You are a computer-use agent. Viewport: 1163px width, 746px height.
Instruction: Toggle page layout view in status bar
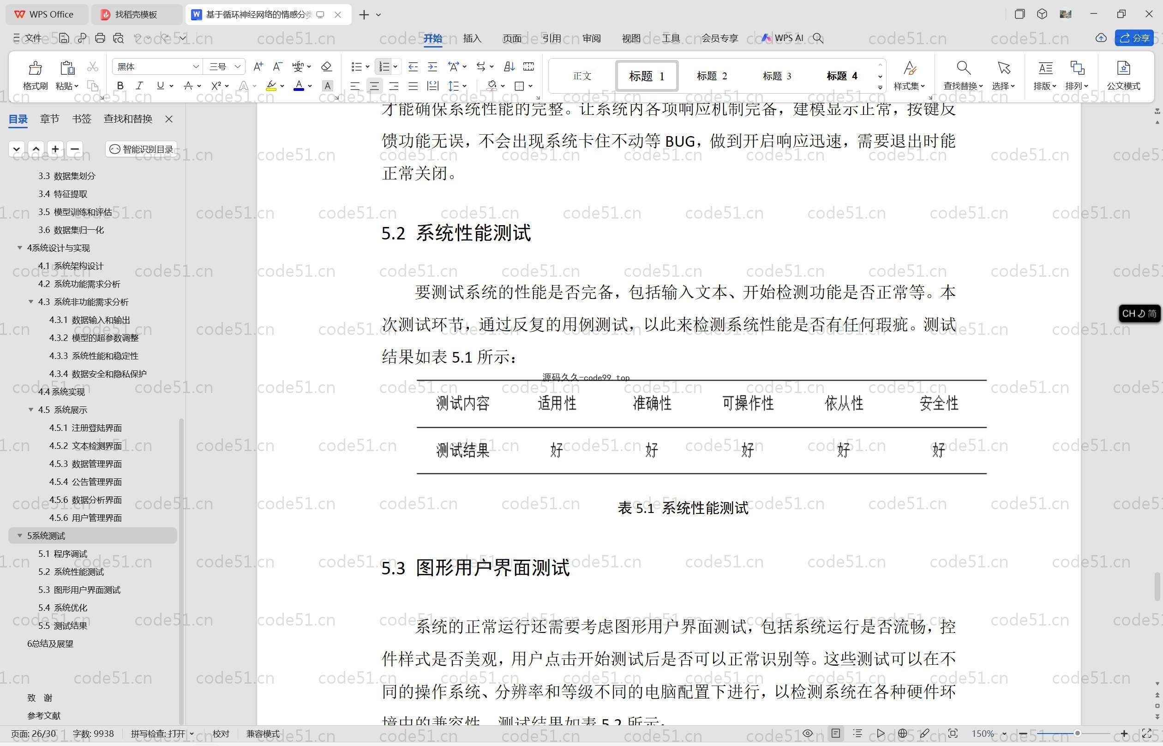(836, 734)
